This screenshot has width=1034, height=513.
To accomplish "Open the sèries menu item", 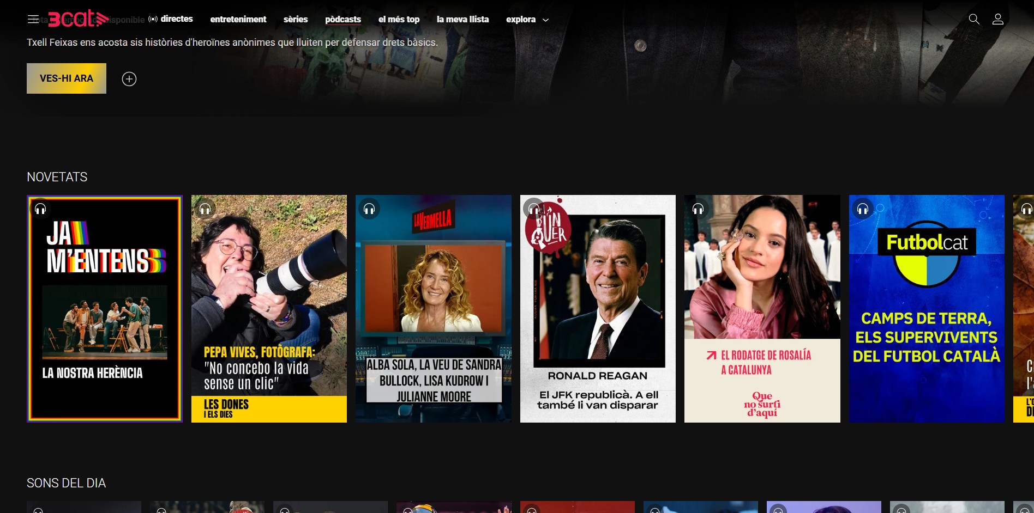I will (296, 20).
